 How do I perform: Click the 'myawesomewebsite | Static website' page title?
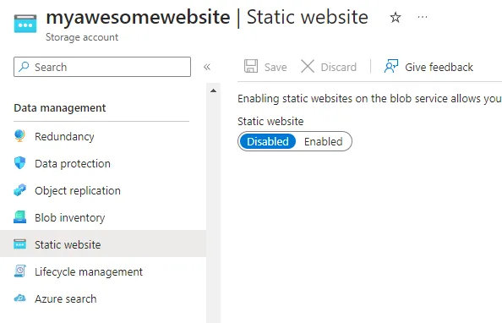pos(207,17)
